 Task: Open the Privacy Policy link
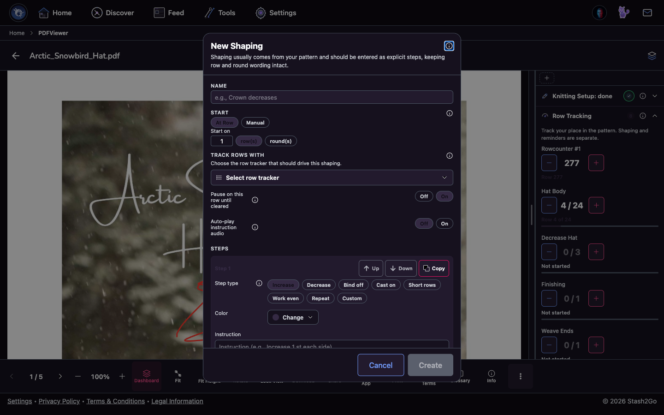(59, 401)
